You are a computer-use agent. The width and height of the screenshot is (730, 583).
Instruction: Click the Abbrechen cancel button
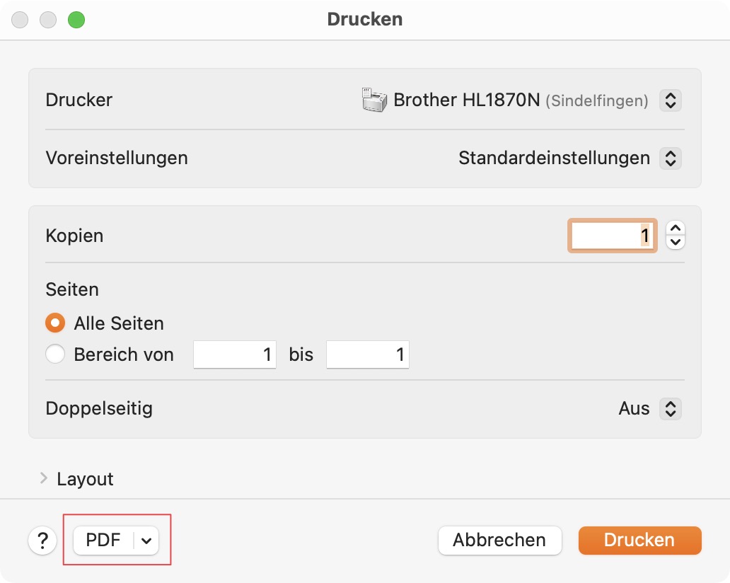pos(499,540)
